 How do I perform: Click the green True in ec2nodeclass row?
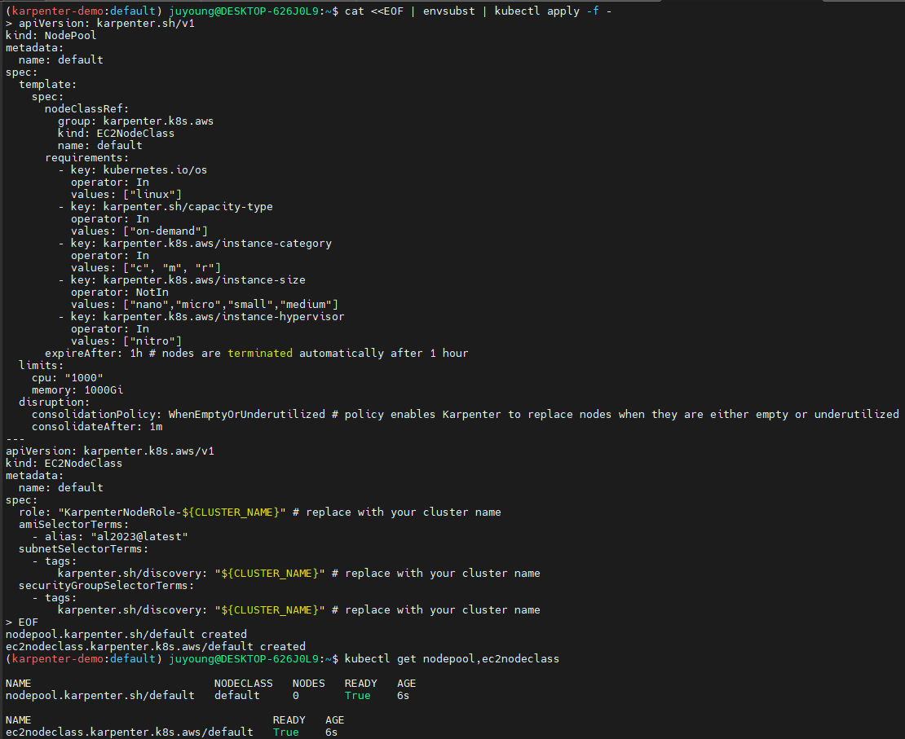point(286,732)
